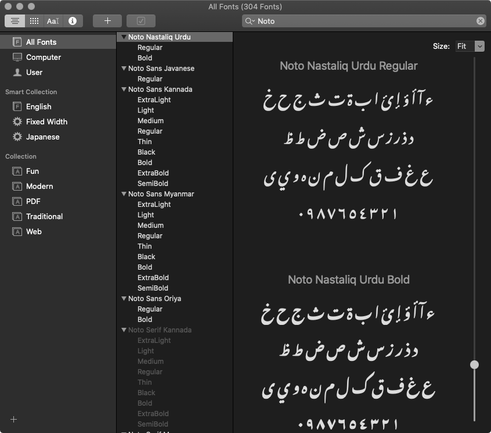Select Noto Sans Javanese Regular style

(x=150, y=79)
